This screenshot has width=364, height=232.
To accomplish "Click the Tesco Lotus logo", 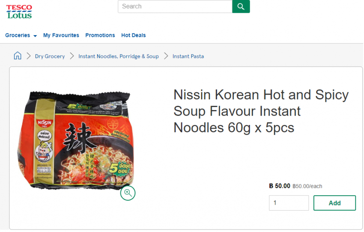I will (19, 11).
